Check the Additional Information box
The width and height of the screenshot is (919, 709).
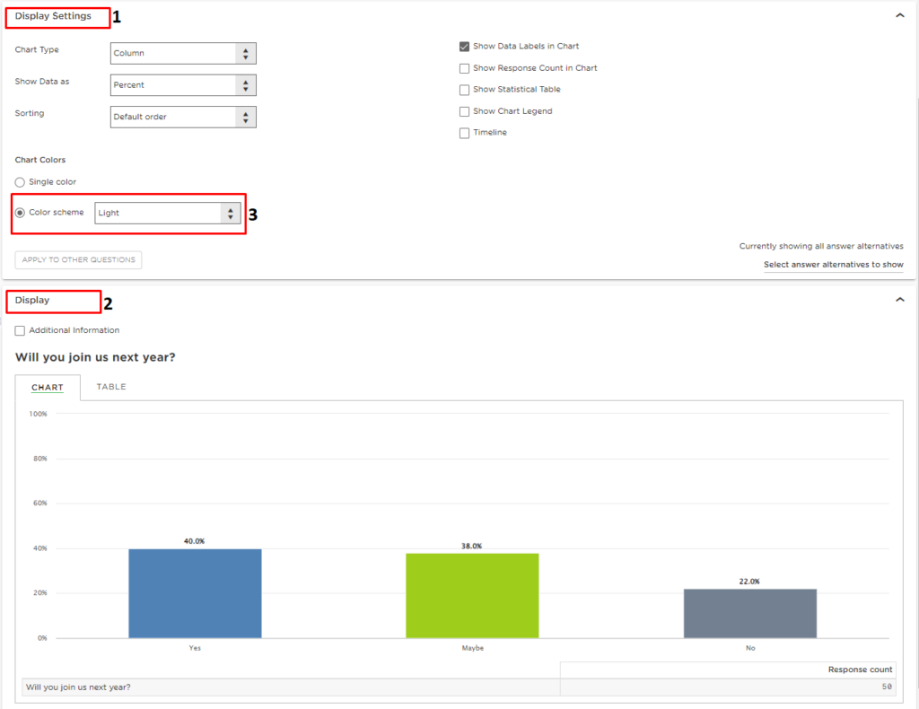20,330
